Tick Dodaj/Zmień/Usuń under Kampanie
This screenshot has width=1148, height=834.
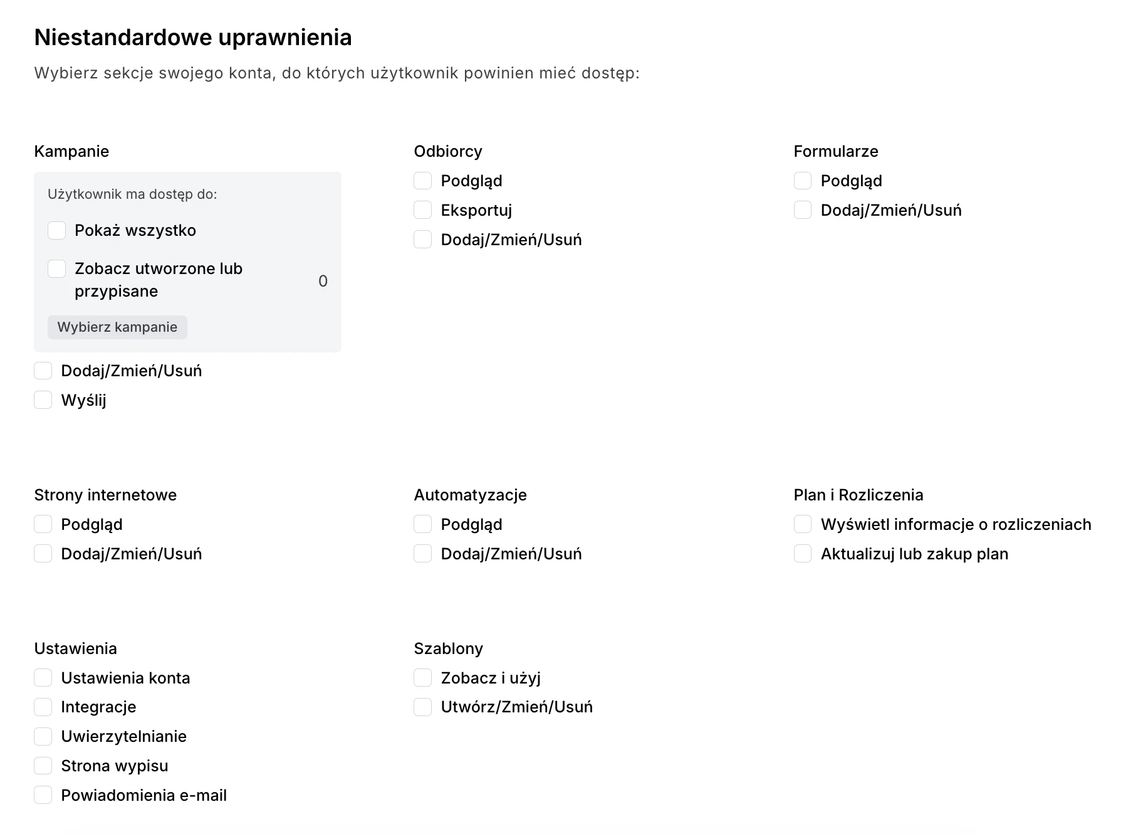(43, 371)
